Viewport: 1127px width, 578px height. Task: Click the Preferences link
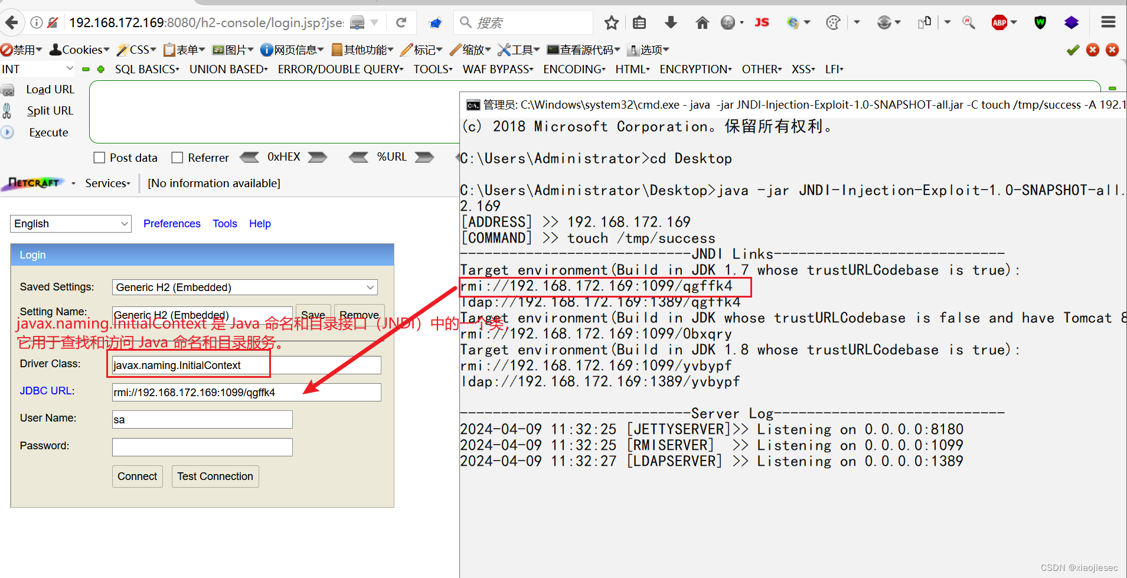click(x=172, y=223)
